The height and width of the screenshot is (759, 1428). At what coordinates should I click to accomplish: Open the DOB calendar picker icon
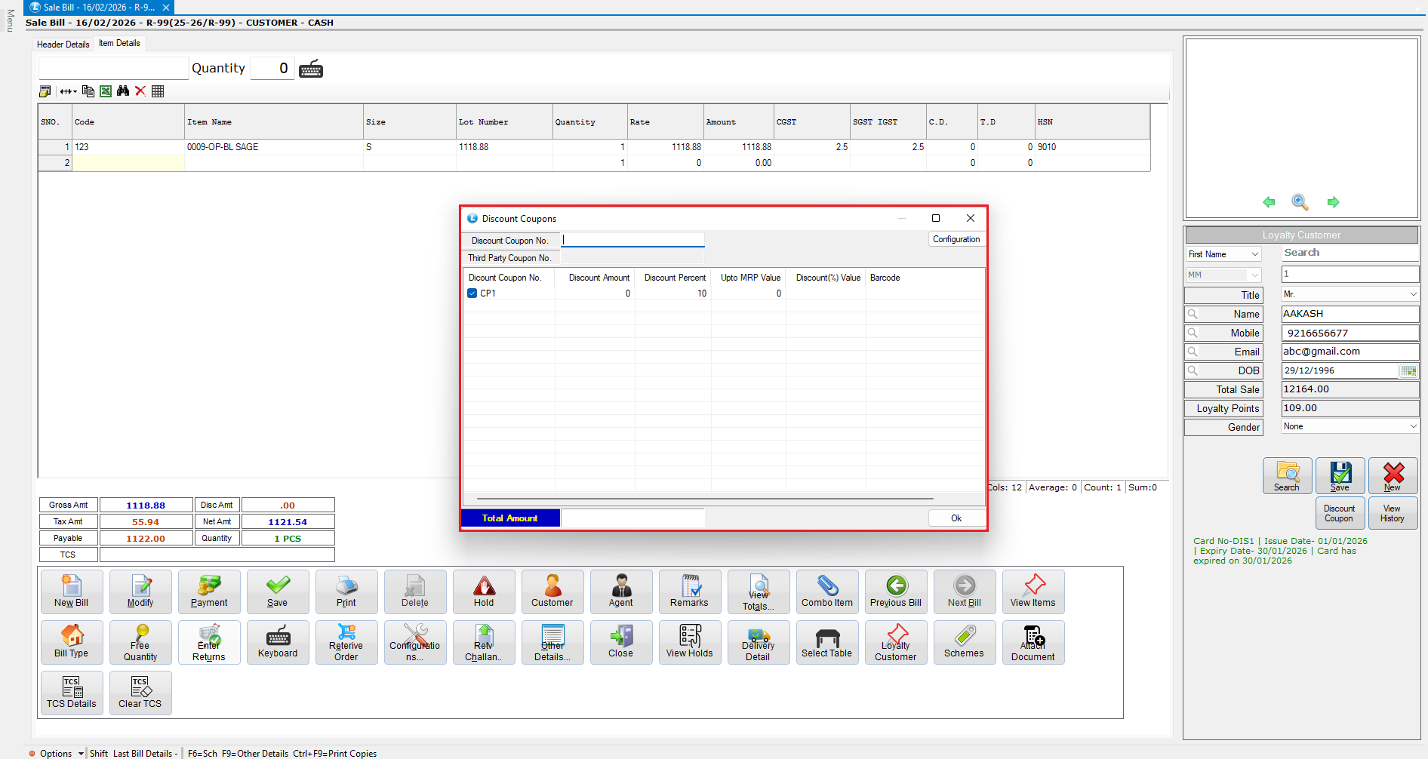[x=1408, y=370]
